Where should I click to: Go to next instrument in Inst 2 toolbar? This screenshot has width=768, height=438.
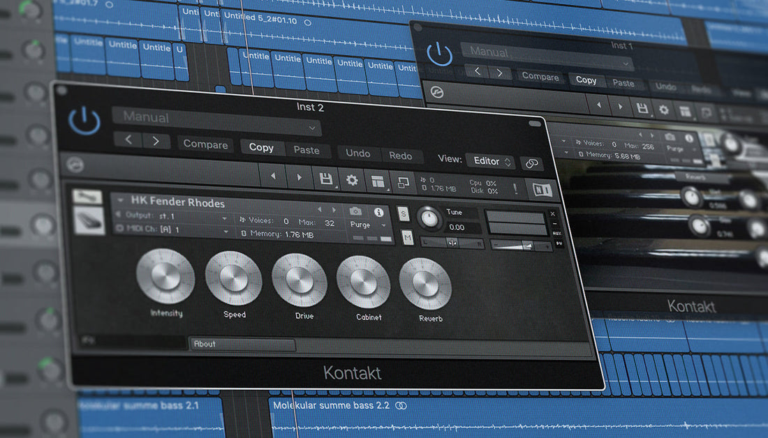click(x=300, y=177)
